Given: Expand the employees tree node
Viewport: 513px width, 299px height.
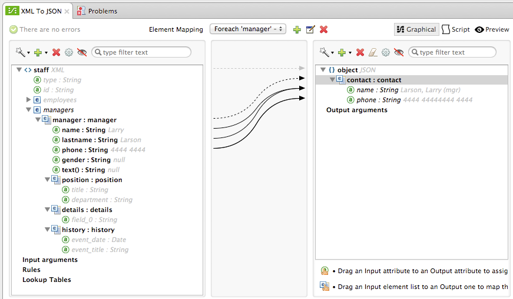Looking at the screenshot, I should [28, 100].
